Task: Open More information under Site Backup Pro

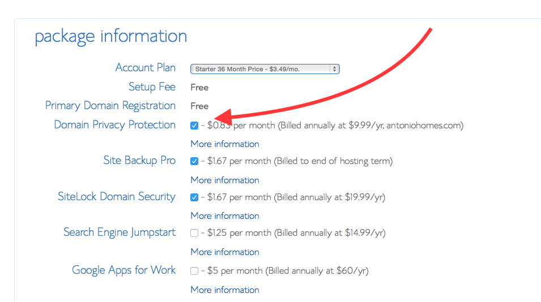Action: [x=225, y=180]
